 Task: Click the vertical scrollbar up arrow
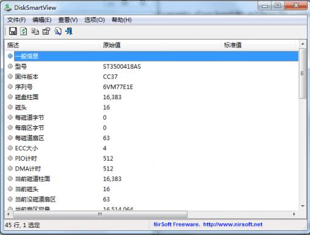point(303,44)
